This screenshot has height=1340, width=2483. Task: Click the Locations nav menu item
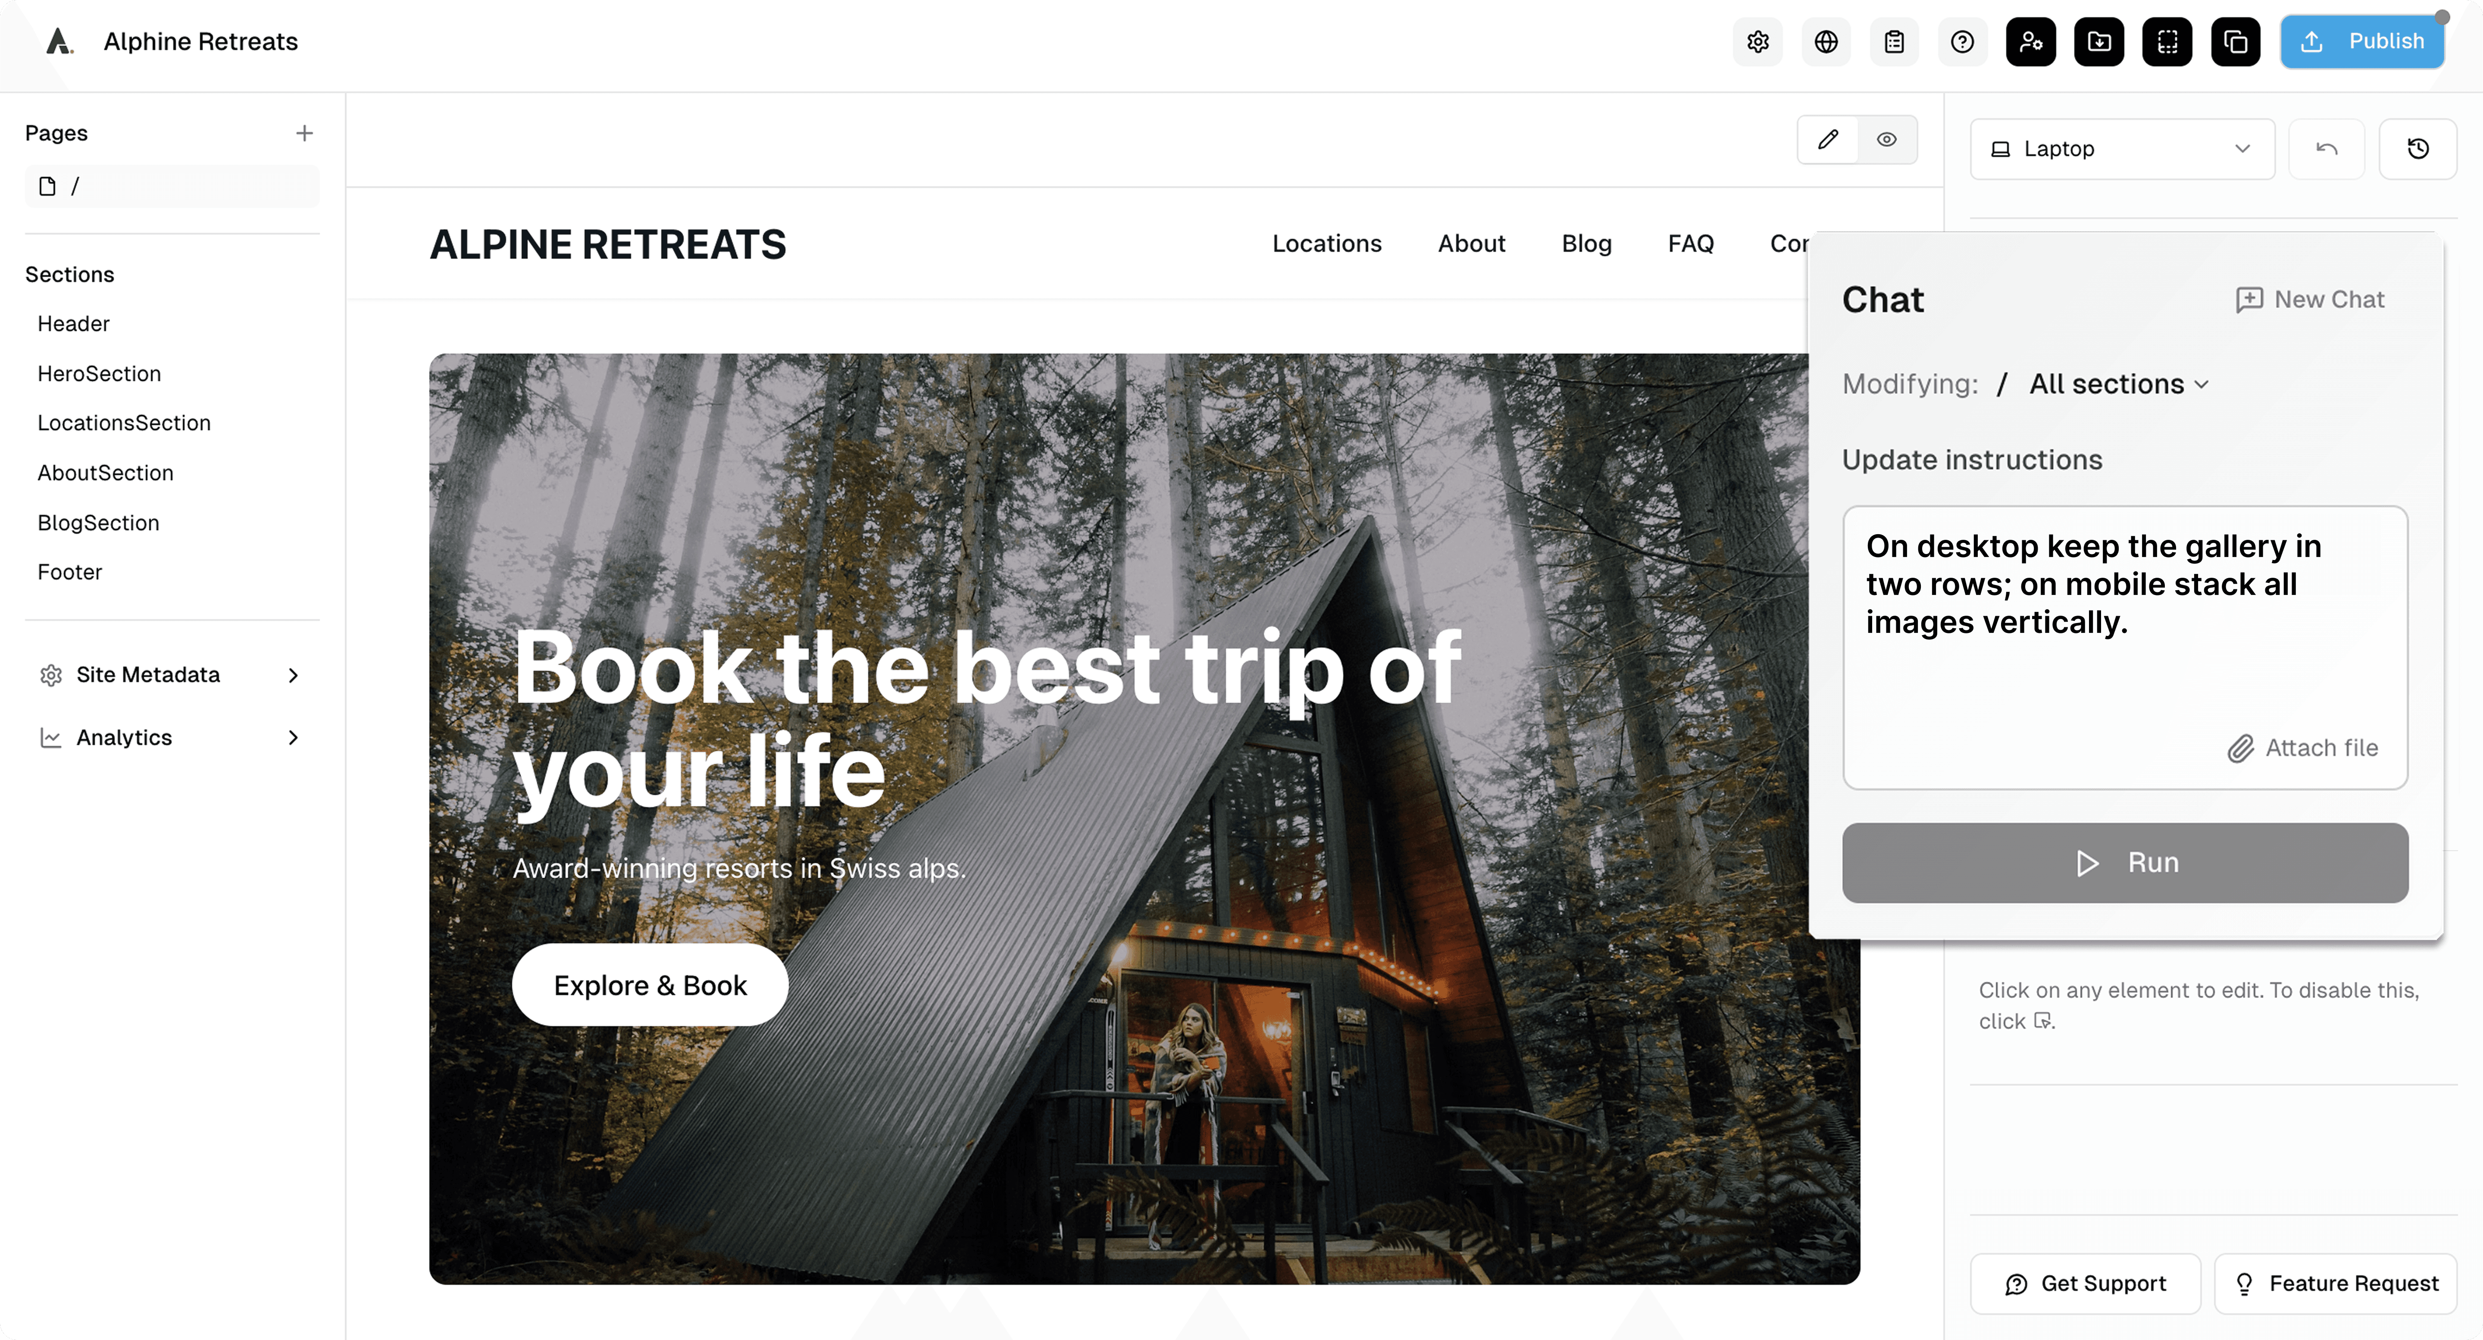(1327, 244)
